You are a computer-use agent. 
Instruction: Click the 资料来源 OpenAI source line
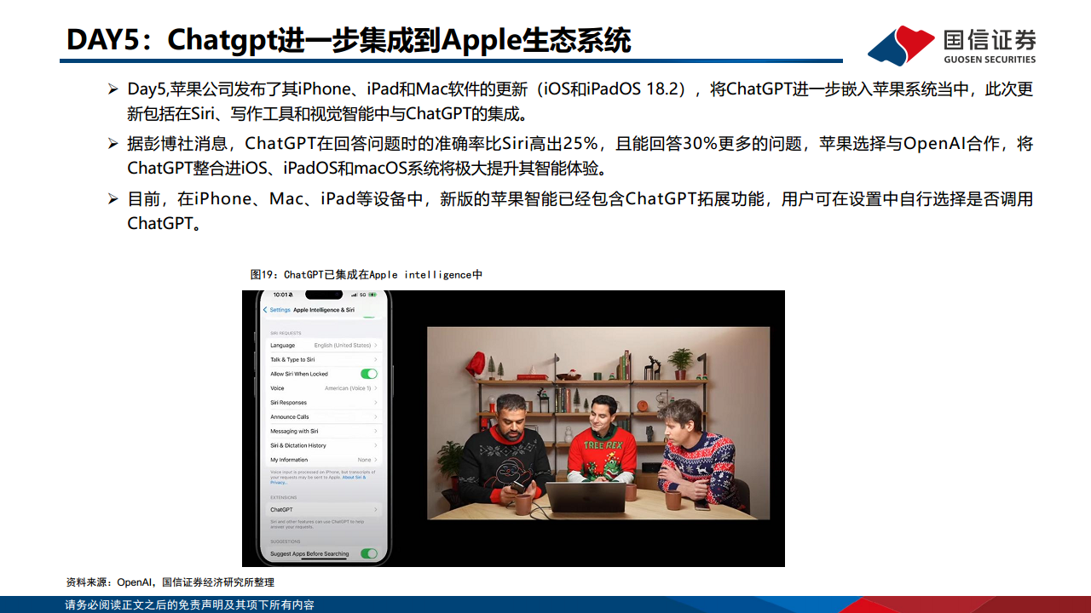point(170,582)
